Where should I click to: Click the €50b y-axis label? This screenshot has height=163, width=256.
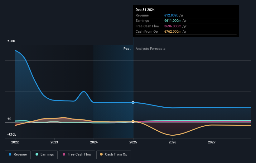[11, 41]
